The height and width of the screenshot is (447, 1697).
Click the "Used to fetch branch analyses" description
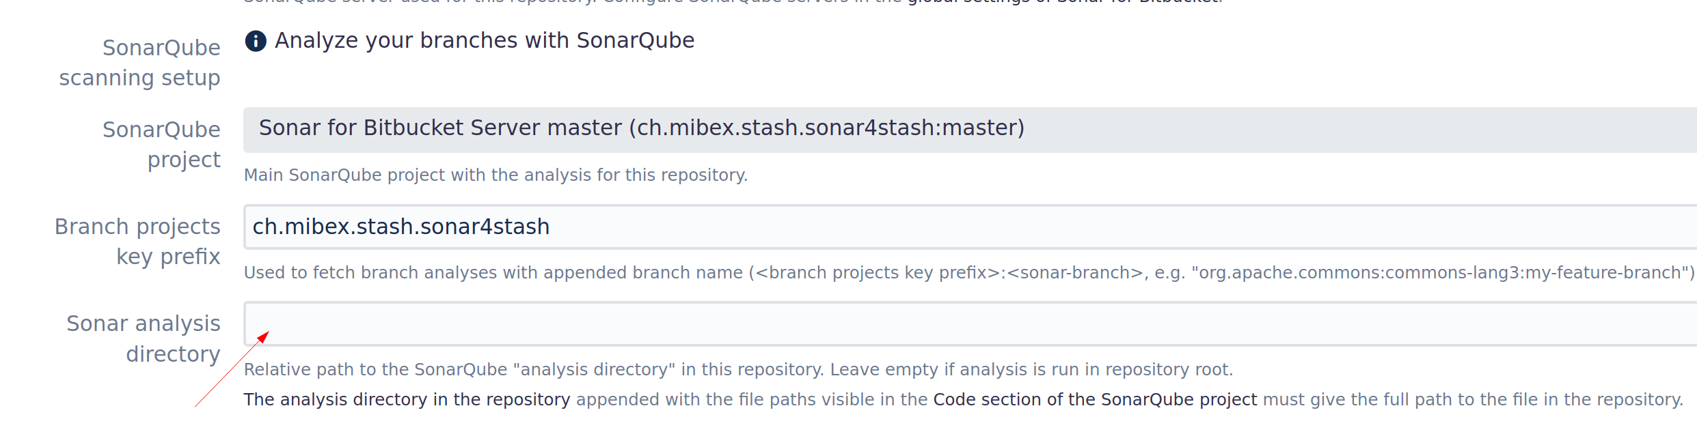click(493, 273)
